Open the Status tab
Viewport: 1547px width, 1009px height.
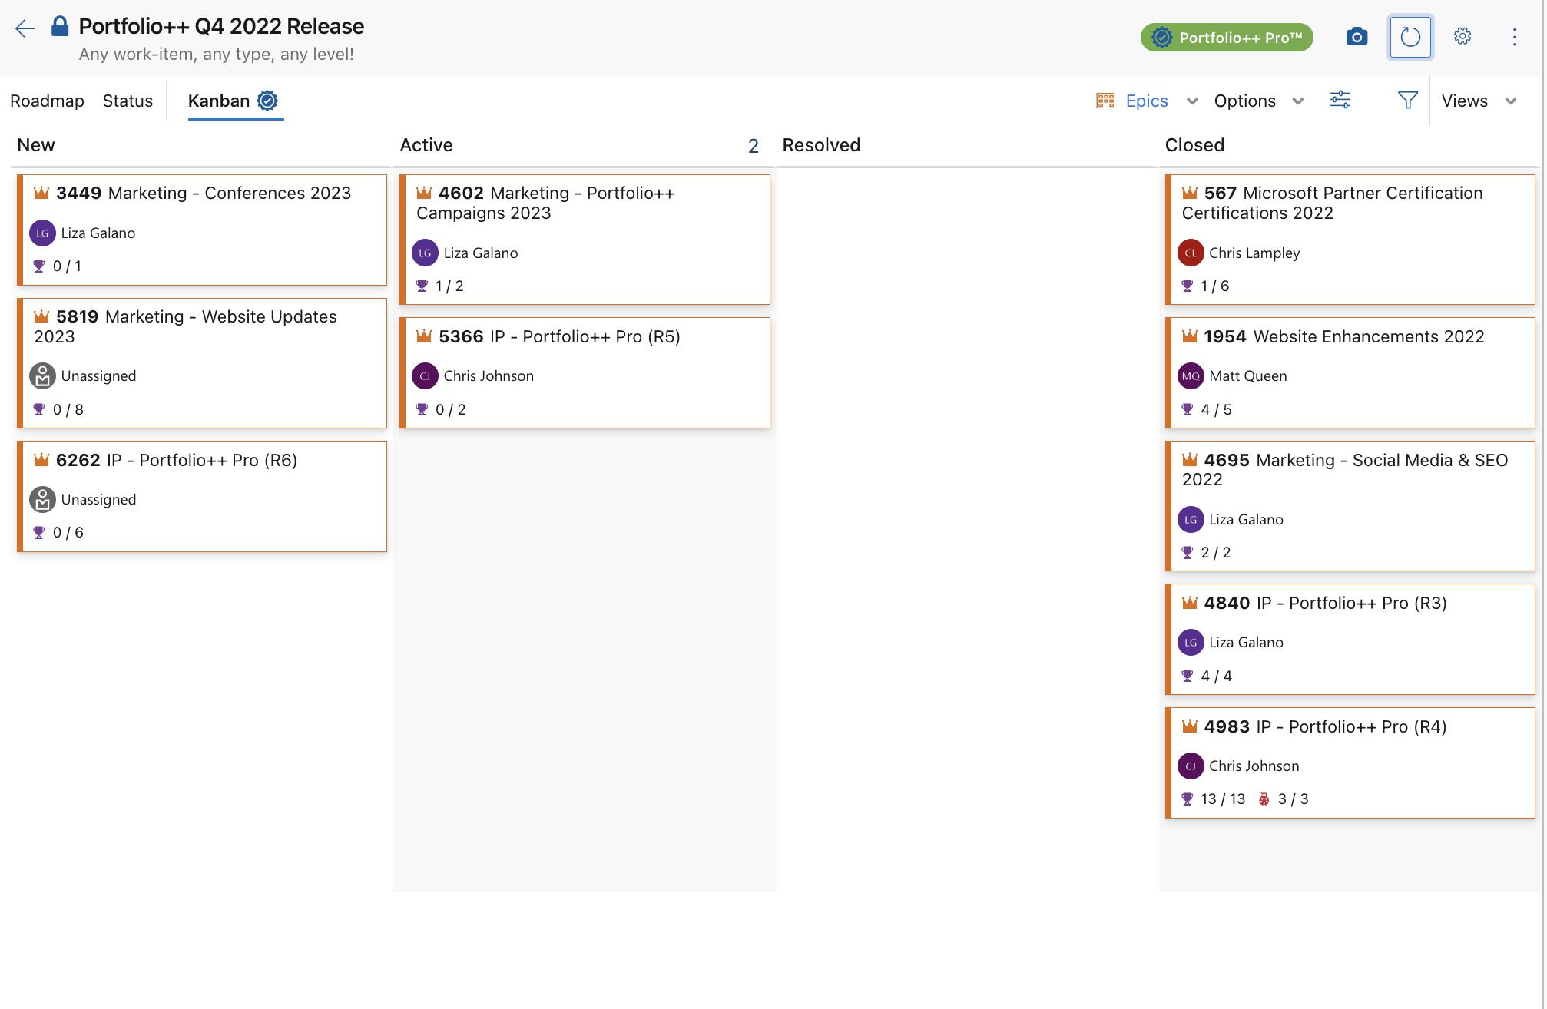[x=128, y=101]
